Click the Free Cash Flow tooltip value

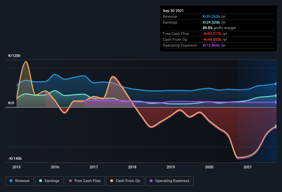[x=214, y=34]
